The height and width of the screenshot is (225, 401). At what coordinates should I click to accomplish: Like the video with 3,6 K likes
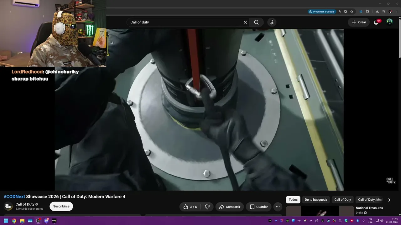coord(190,207)
